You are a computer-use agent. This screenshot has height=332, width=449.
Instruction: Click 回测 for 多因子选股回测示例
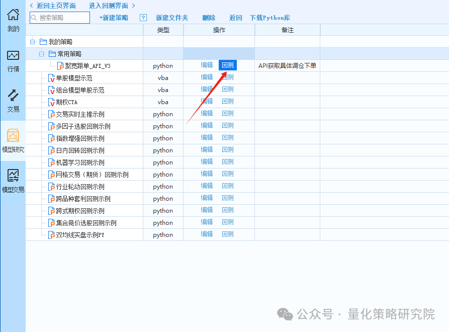pos(228,125)
